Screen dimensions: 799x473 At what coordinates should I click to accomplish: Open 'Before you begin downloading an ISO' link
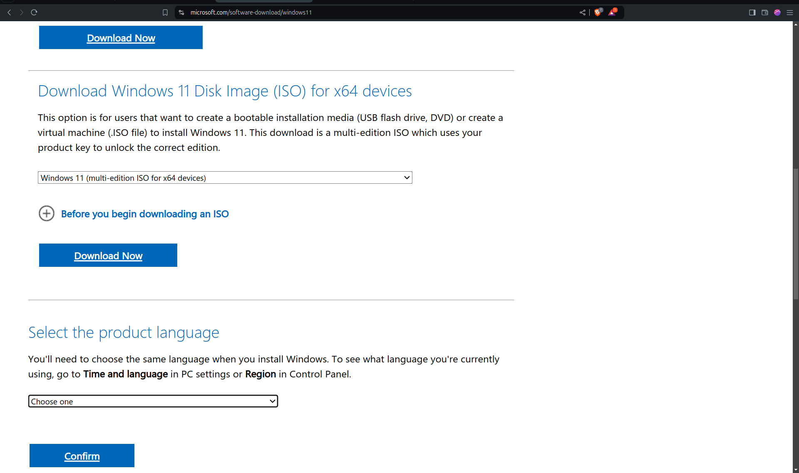pyautogui.click(x=145, y=214)
